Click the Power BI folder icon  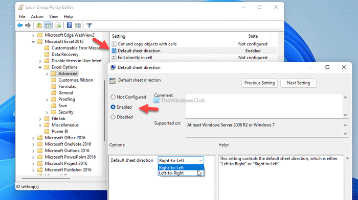(47, 131)
